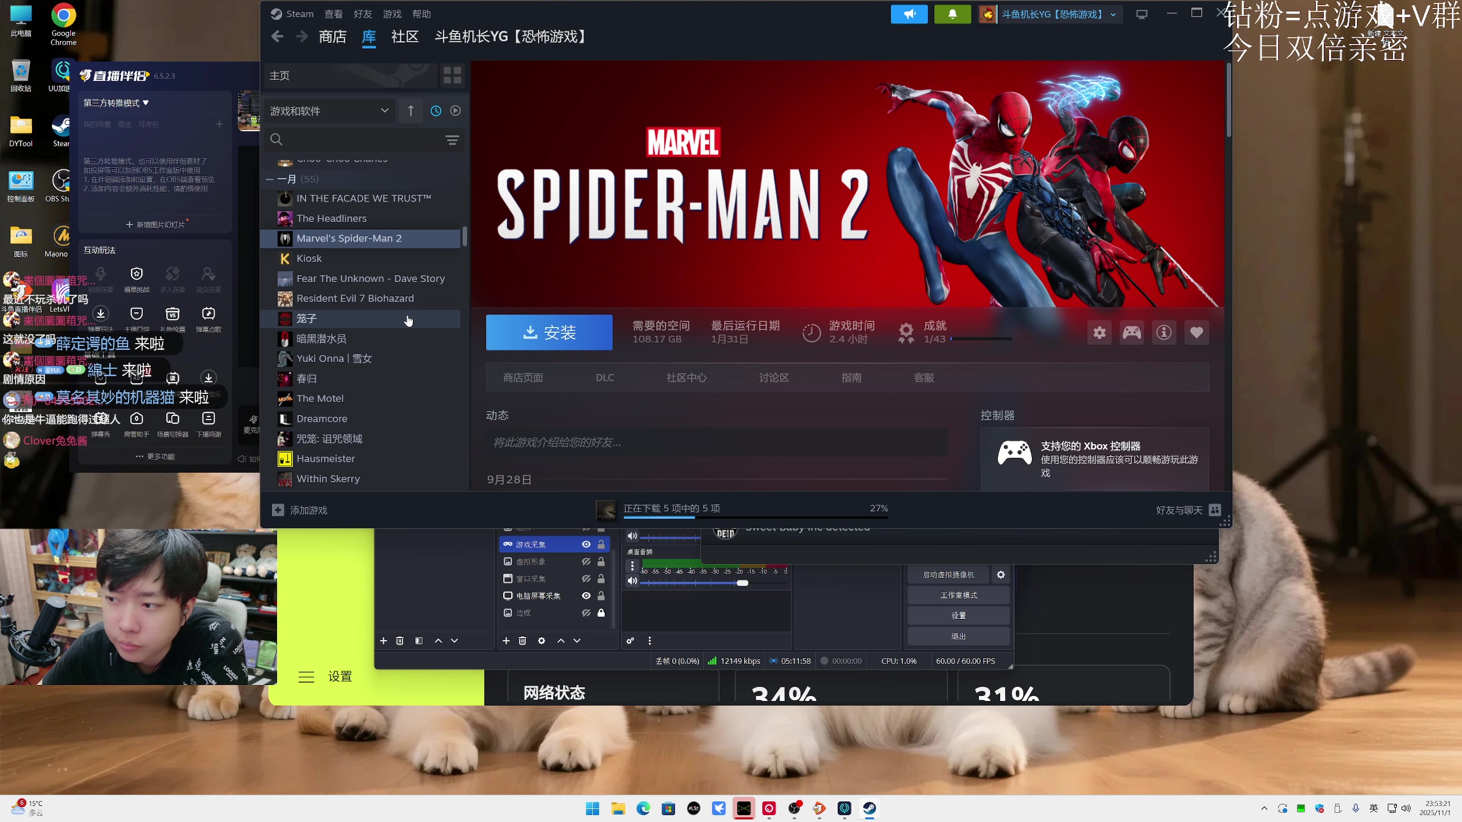Viewport: 1462px width, 822px height.
Task: Select Resident Evil 7 Biohazard in library
Action: (x=355, y=299)
